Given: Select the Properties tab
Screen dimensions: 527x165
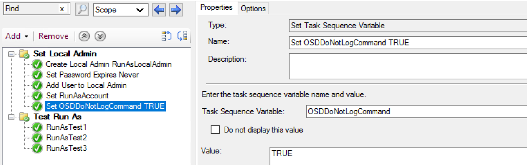Looking at the screenshot, I should tap(217, 7).
